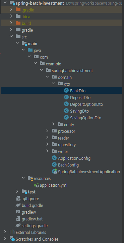The height and width of the screenshot is (243, 124).
Task: Expand the .idea folder
Action: click(11, 16)
